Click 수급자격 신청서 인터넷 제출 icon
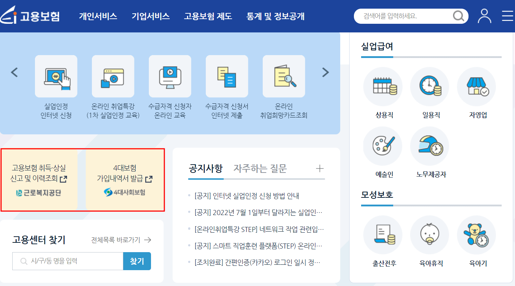 pos(227,76)
